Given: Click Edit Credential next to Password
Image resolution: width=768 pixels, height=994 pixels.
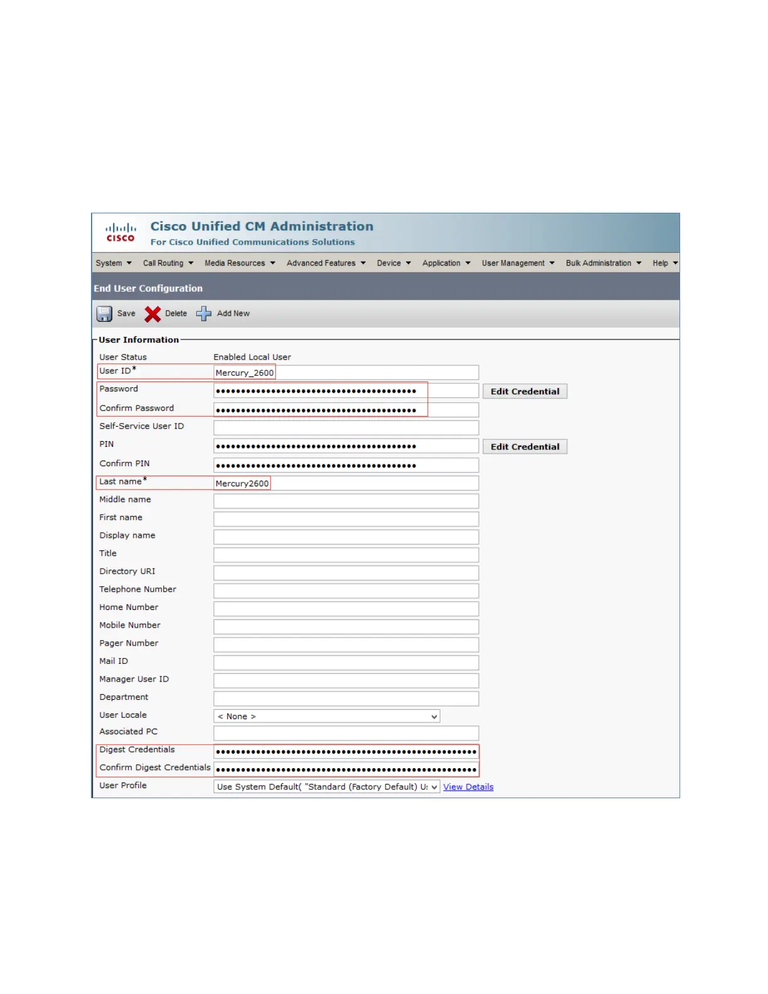Looking at the screenshot, I should tap(525, 392).
